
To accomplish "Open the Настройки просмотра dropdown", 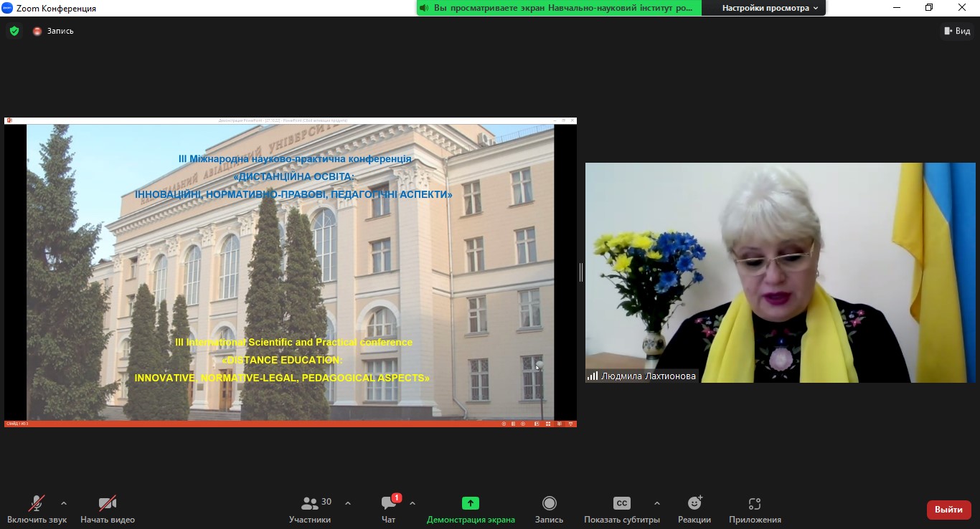I will pos(770,8).
